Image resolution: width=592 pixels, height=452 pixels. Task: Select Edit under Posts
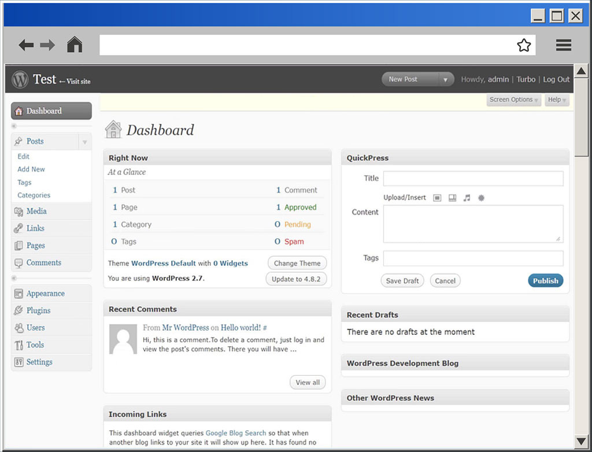coord(23,156)
